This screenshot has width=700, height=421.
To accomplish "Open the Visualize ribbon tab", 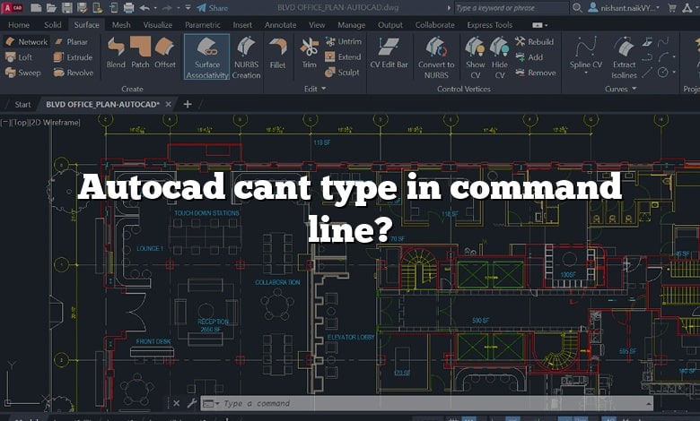I will [x=158, y=25].
